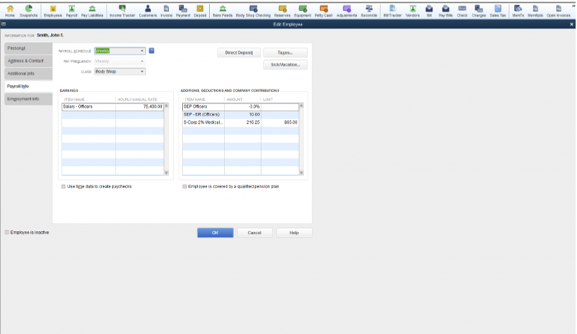The height and width of the screenshot is (334, 577).
Task: Open the Employees center icon
Action: [x=53, y=11]
